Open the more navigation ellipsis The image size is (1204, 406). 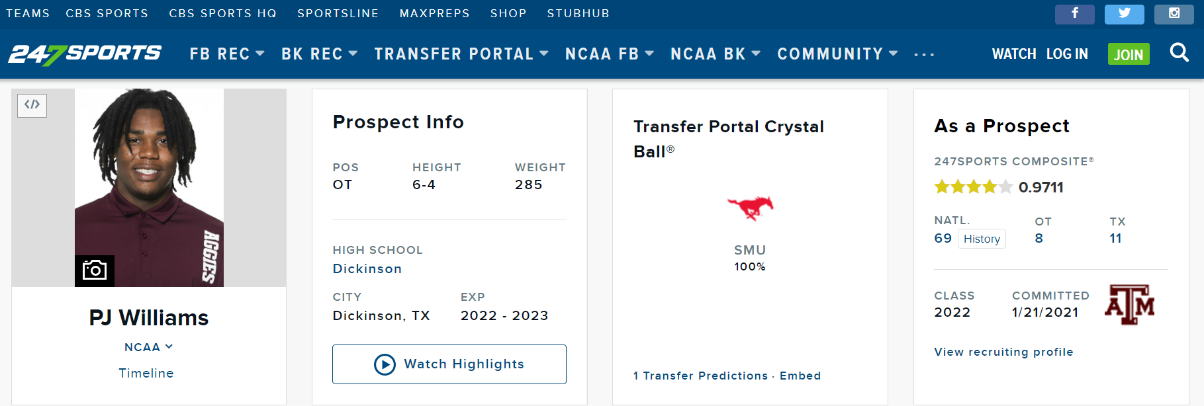pos(924,55)
